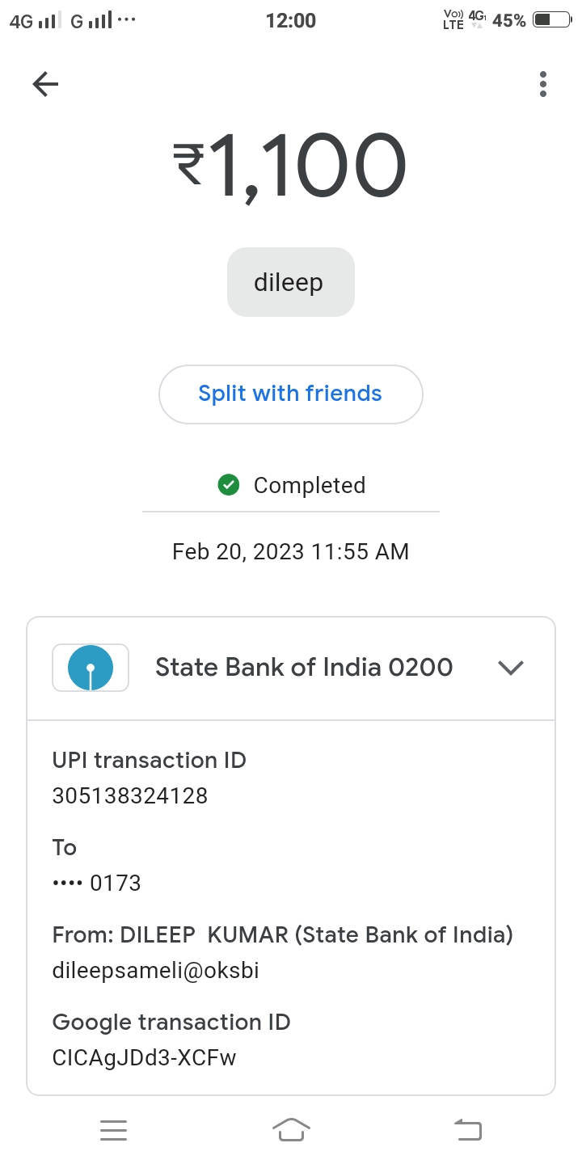The image size is (582, 1164).
Task: Tap the State Bank of India logo
Action: [x=91, y=668]
